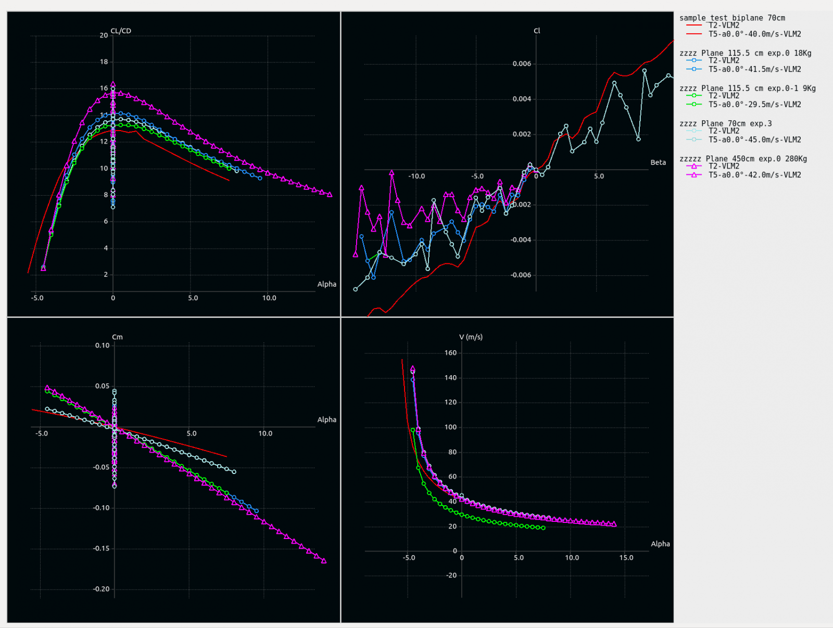Click final green circle on velocity curve
833x628 pixels.
[543, 528]
